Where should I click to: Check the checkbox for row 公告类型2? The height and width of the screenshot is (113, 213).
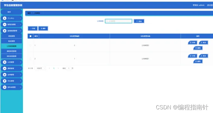tap(30, 45)
